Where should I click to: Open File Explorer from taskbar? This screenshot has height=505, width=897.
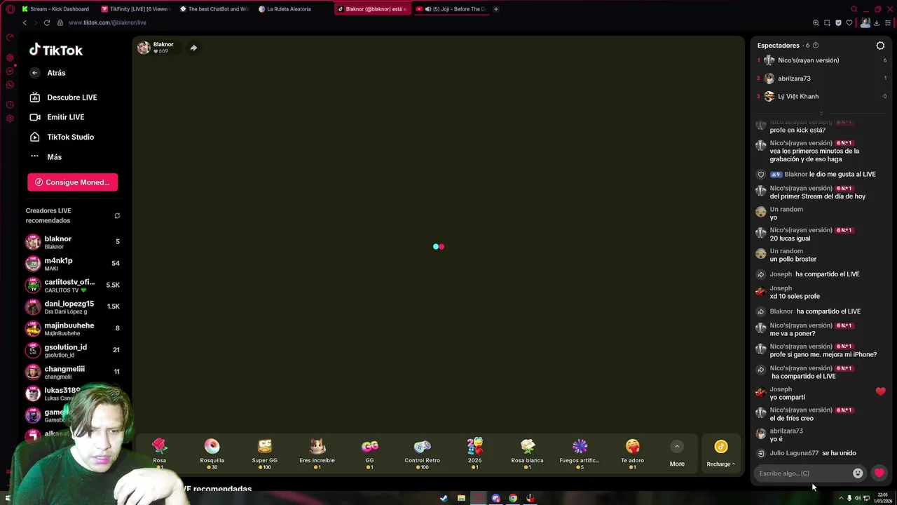[x=461, y=498]
